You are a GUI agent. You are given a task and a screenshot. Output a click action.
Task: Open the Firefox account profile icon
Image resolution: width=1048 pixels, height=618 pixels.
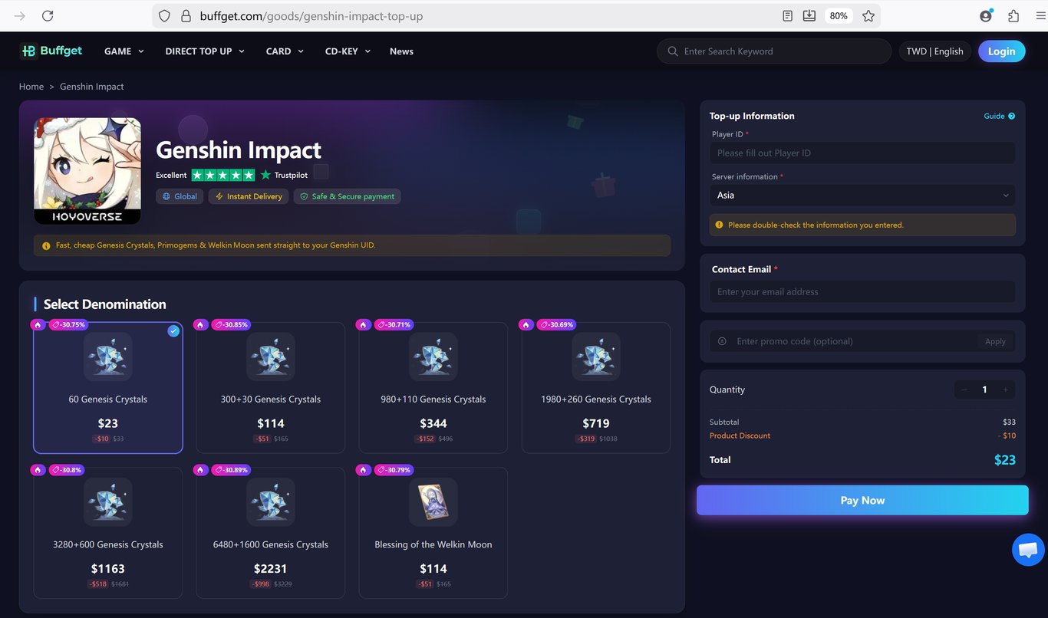tap(986, 16)
